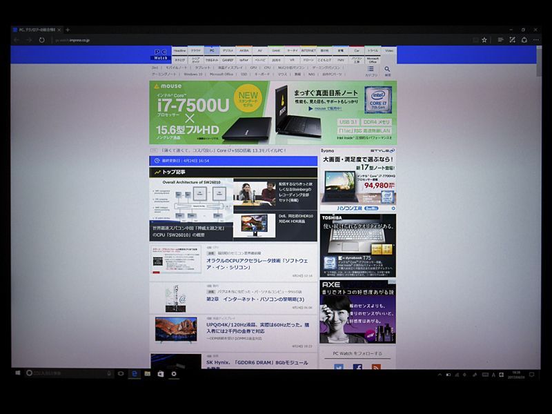Open Settings gear in taskbar
Screen dimensions: 552x414
click(x=174, y=373)
